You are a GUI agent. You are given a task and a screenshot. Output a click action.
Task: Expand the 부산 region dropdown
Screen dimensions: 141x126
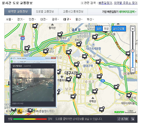[x=90, y=19]
